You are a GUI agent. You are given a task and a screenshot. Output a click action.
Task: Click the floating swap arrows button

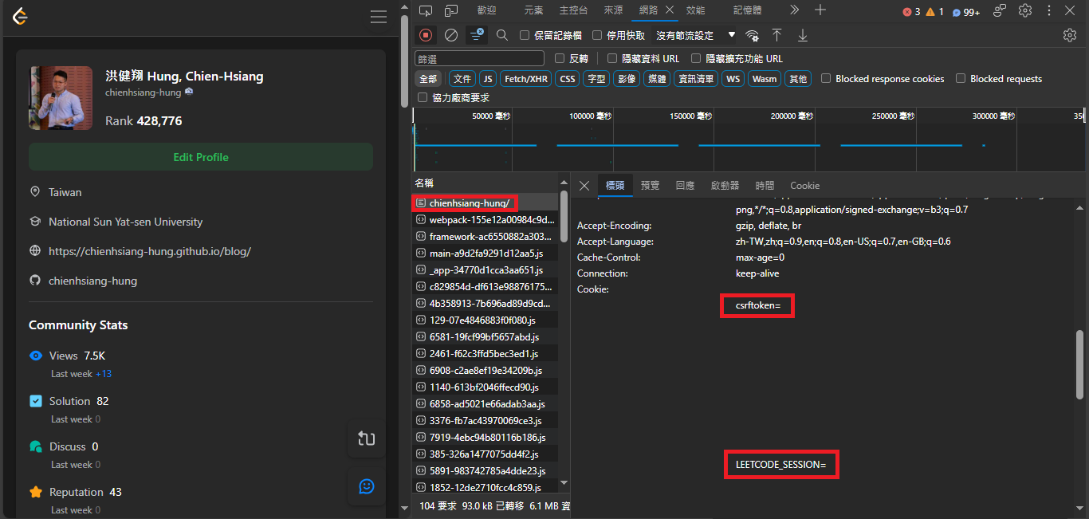pyautogui.click(x=367, y=438)
